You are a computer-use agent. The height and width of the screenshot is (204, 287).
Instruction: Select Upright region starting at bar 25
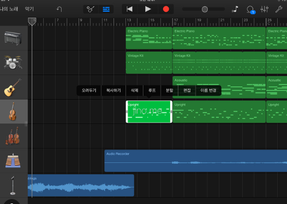point(277,112)
